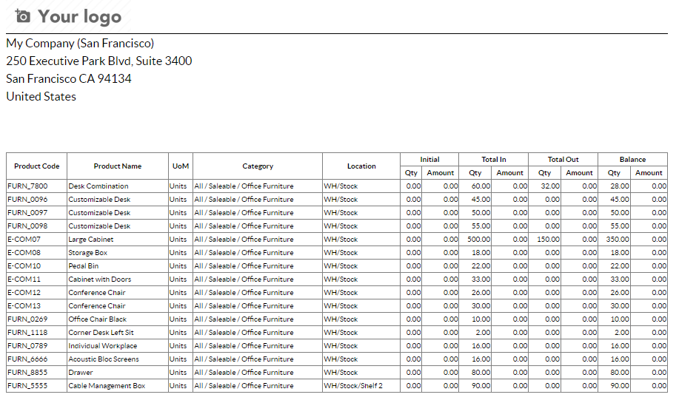This screenshot has height=403, width=679.
Task: Click the 'Initial' group header
Action: (429, 160)
